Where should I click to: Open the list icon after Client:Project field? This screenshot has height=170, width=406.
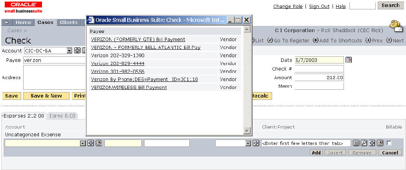[356, 143]
